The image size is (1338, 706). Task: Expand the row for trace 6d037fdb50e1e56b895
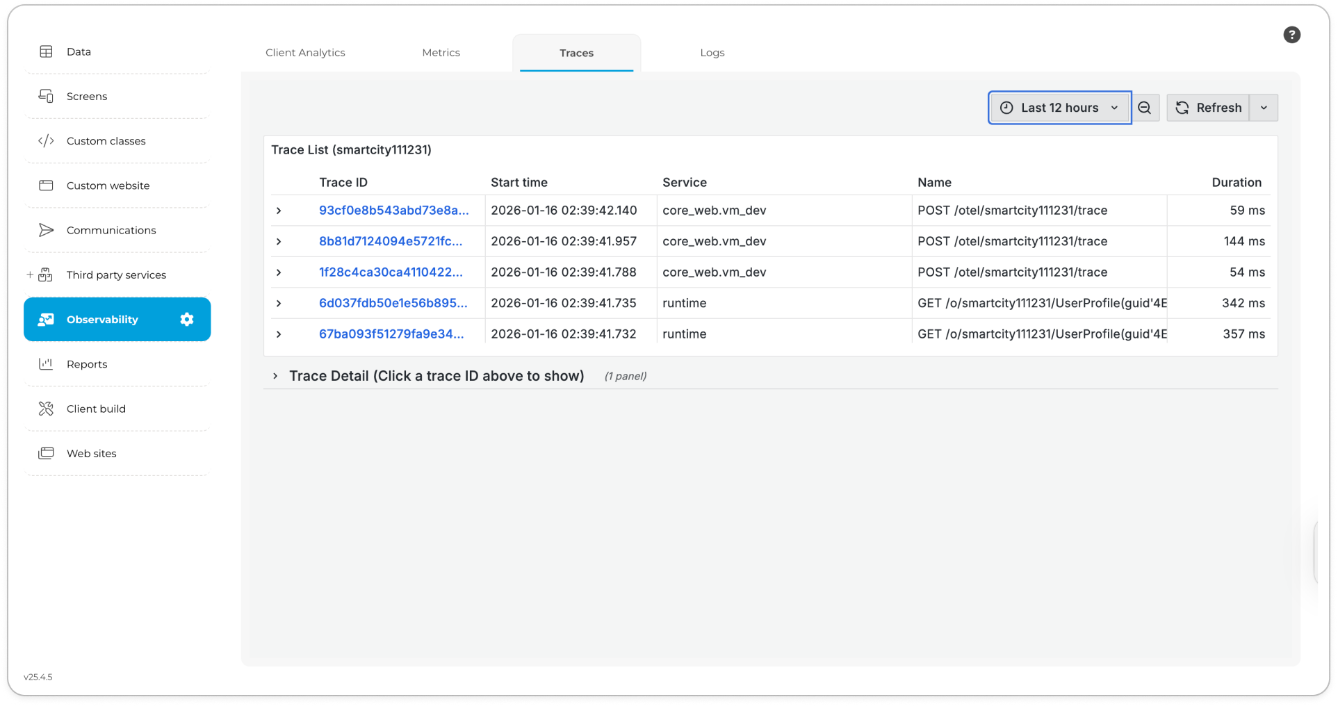(279, 304)
